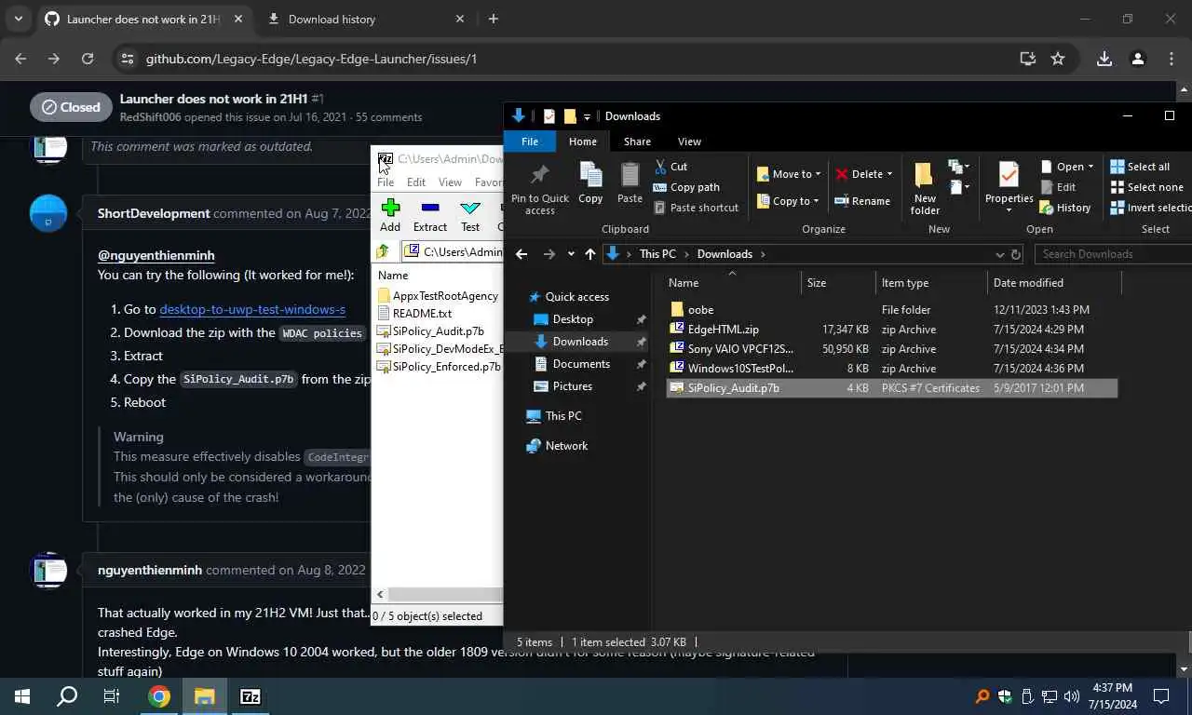Viewport: 1192px width, 715px height.
Task: Select Documents in Quick access
Action: [581, 364]
